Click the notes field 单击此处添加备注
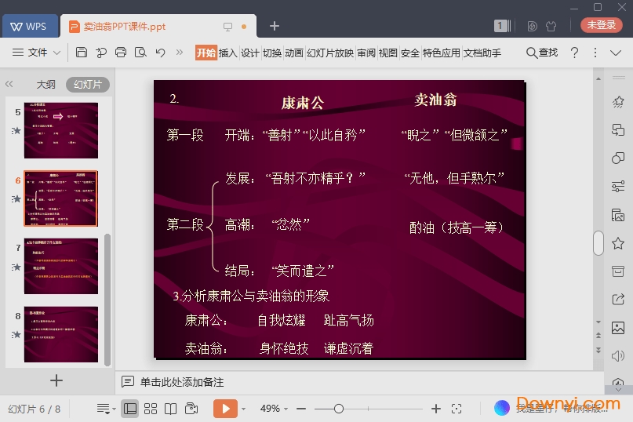Viewport: 633px width, 422px height. (x=182, y=382)
